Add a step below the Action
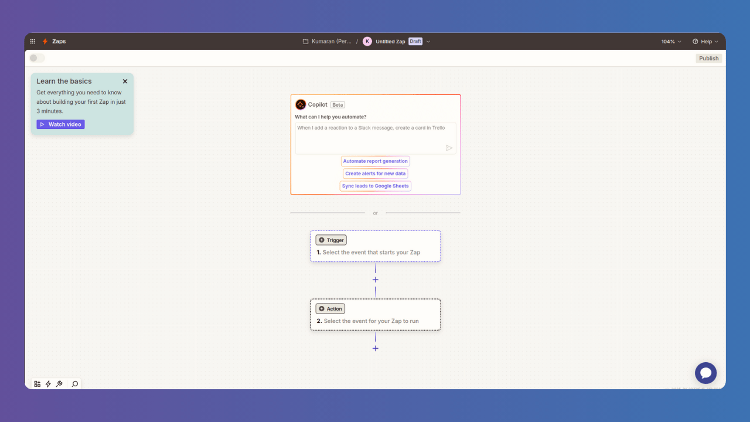 [376, 348]
